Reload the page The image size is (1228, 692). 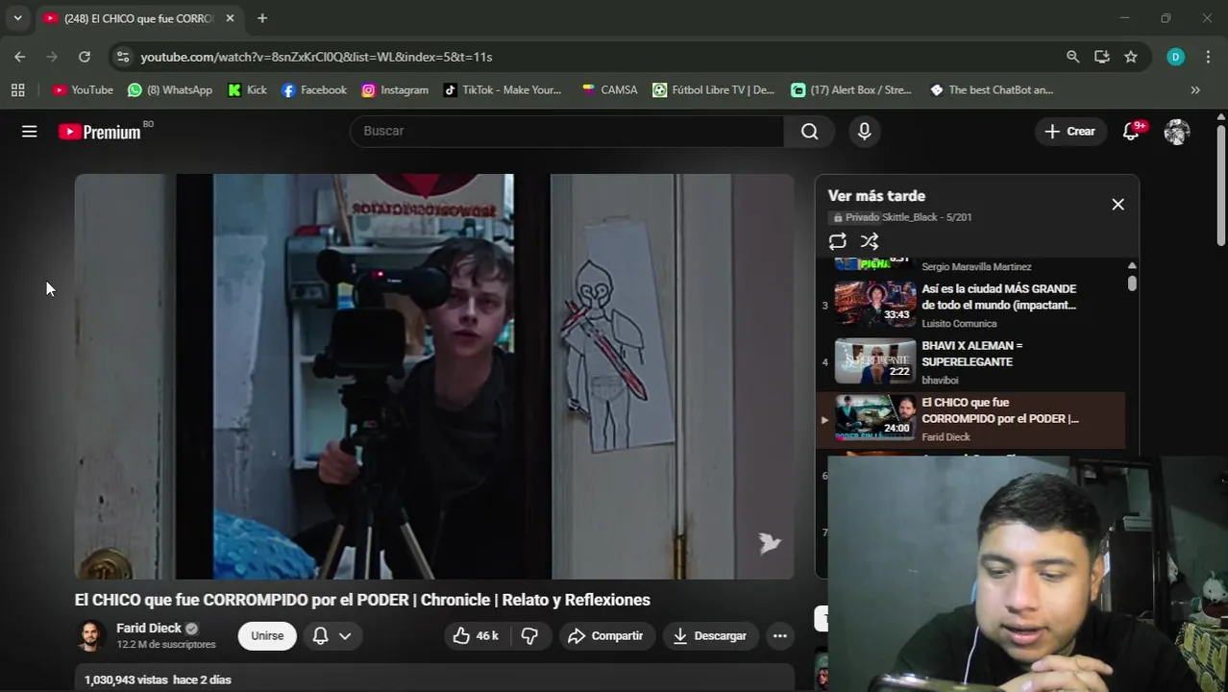(85, 57)
